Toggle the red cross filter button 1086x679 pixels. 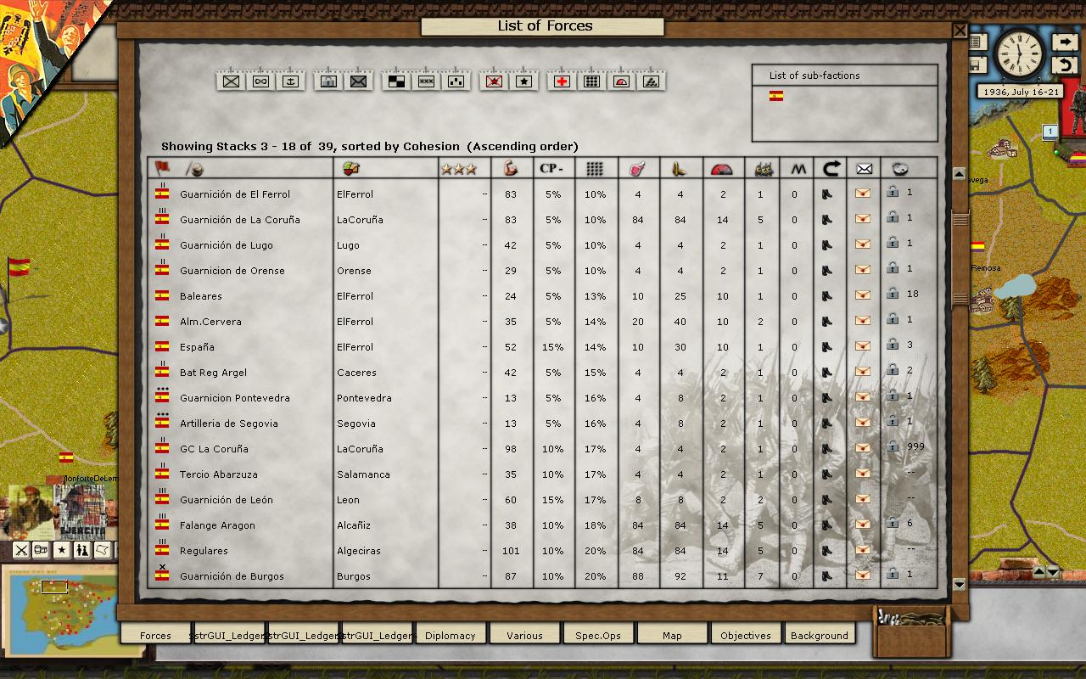point(562,81)
